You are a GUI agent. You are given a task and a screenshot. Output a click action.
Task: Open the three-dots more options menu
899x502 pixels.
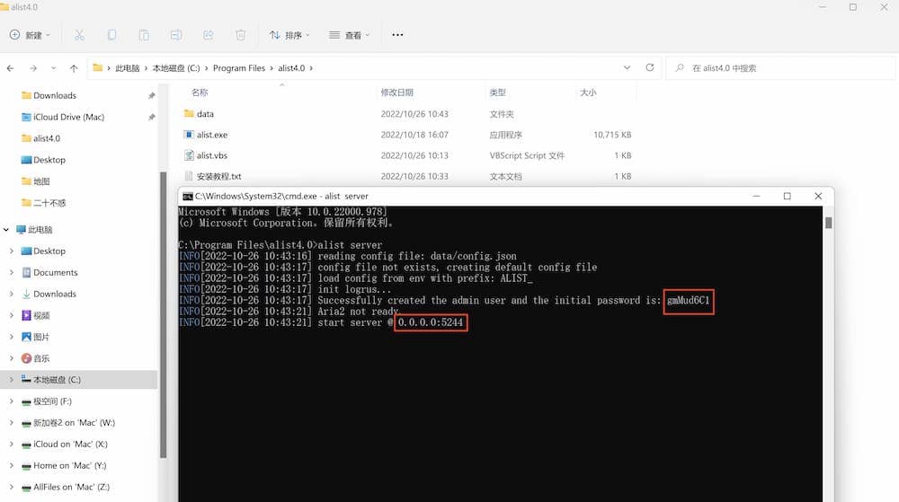[x=397, y=35]
